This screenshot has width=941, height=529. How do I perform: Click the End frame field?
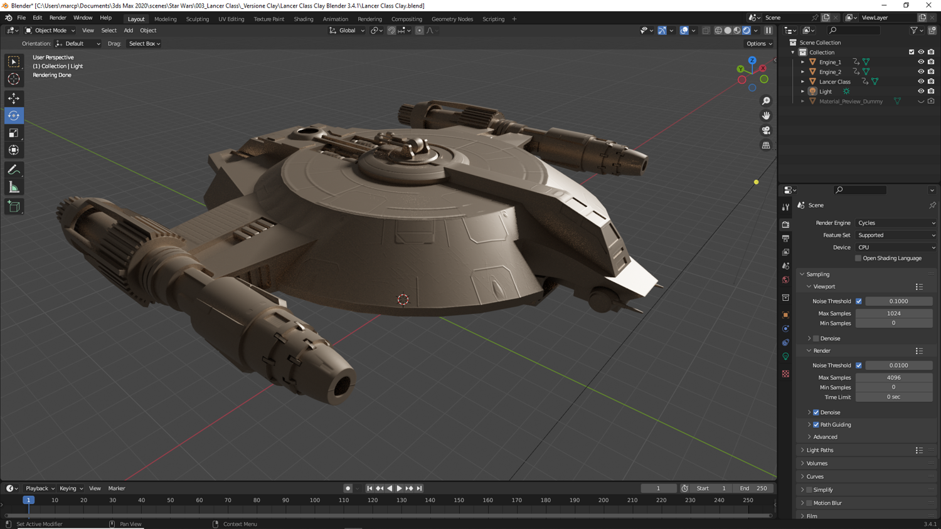(753, 488)
